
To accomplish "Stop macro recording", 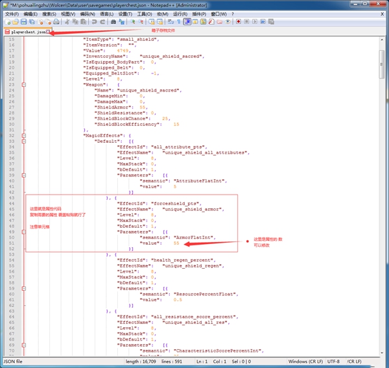I will click(246, 22).
